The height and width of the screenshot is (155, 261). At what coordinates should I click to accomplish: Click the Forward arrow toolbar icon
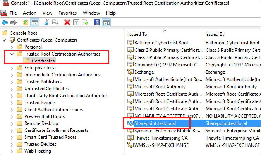(x=14, y=22)
